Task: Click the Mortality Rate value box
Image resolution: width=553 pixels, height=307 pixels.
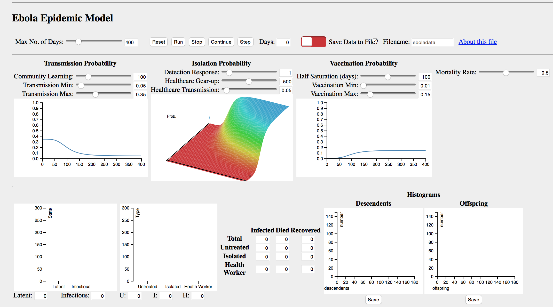Action: 543,73
